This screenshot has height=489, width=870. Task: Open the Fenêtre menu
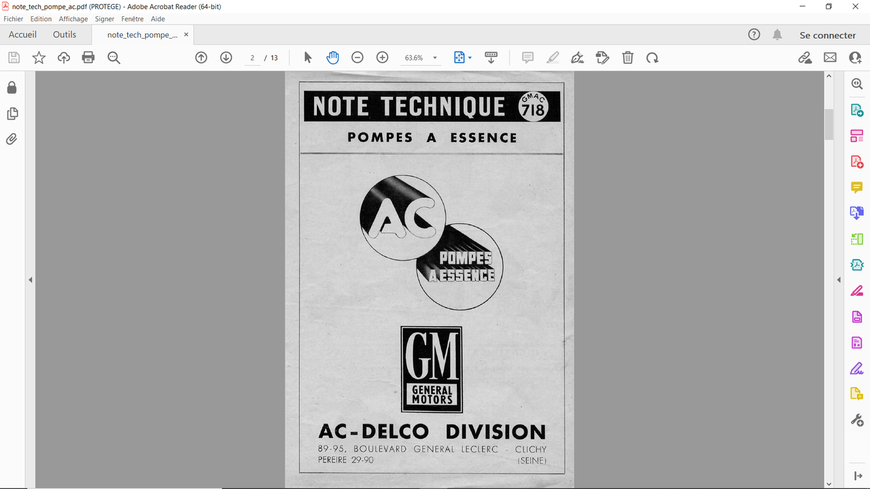[133, 19]
